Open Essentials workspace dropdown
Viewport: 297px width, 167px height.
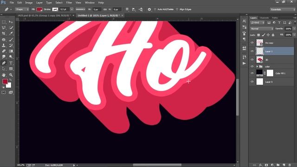click(x=283, y=9)
